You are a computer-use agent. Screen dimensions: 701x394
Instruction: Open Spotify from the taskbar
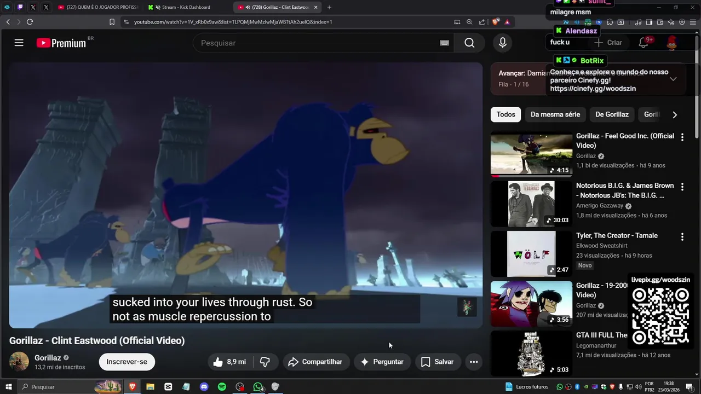[222, 387]
